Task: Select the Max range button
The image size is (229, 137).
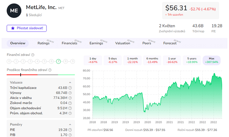Action: coord(211,60)
